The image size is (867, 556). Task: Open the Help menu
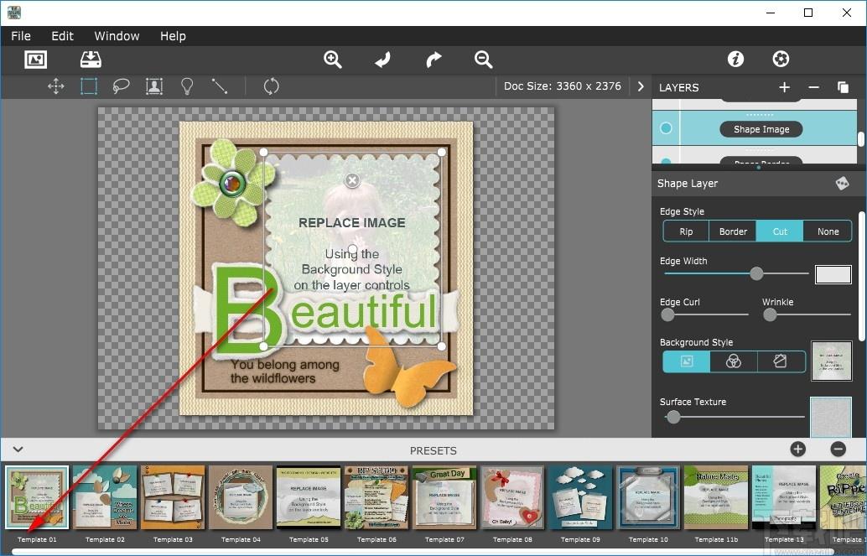pos(173,36)
